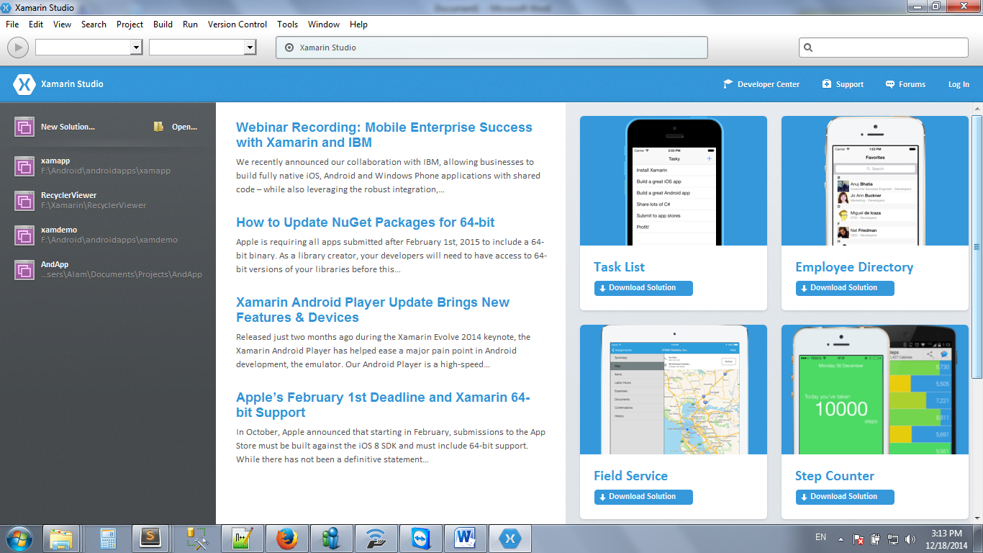983x553 pixels.
Task: Click the Open folder icon
Action: coord(158,127)
